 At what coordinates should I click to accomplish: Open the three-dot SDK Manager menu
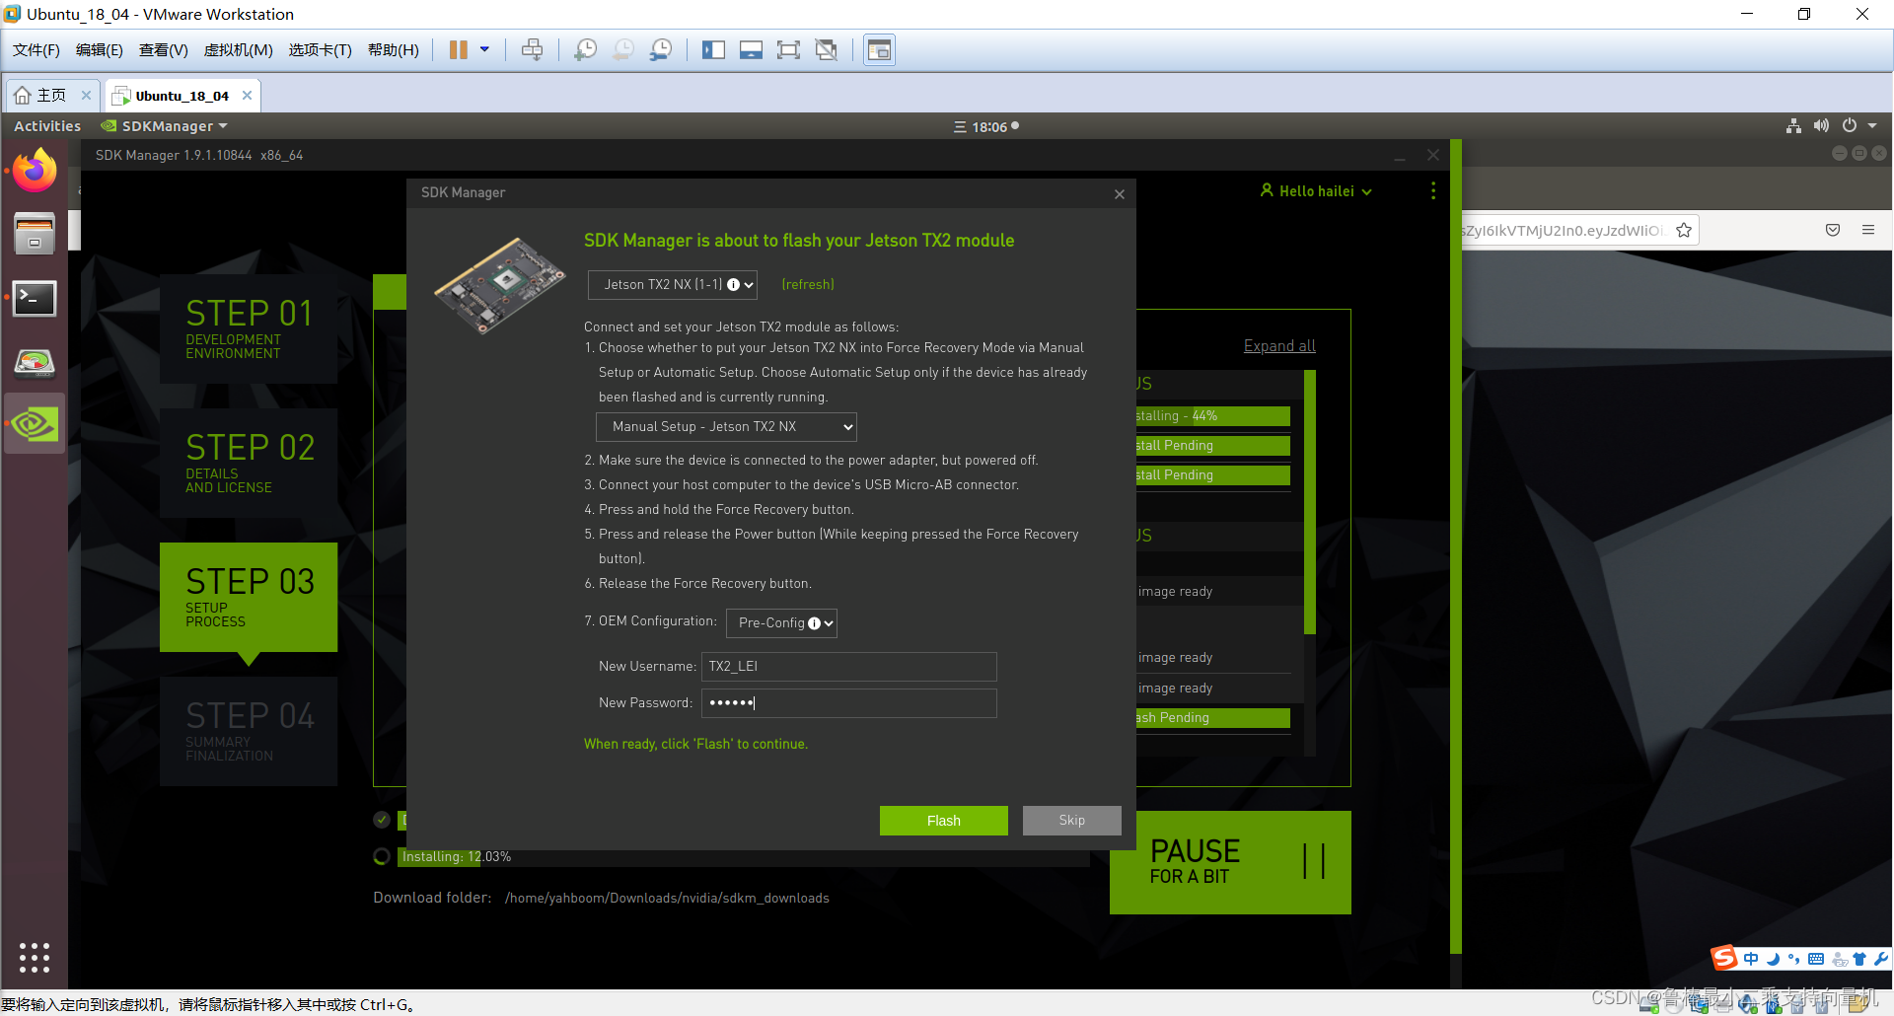coord(1433,191)
